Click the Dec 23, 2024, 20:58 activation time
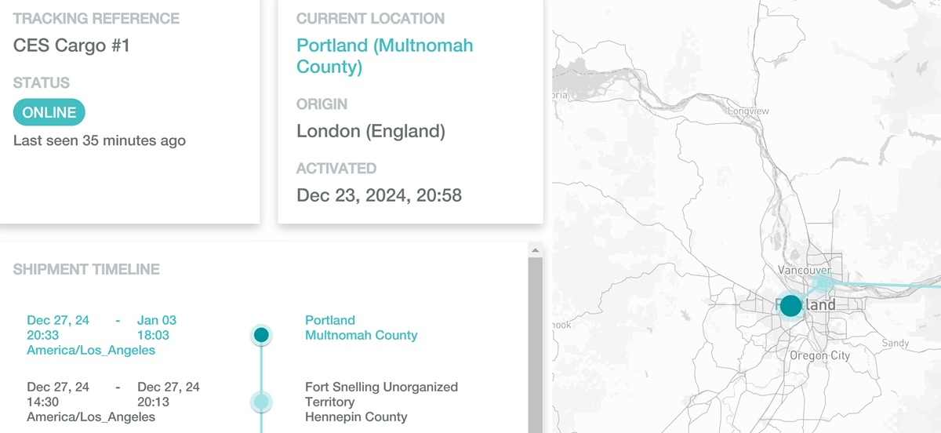The image size is (941, 433). 379,195
